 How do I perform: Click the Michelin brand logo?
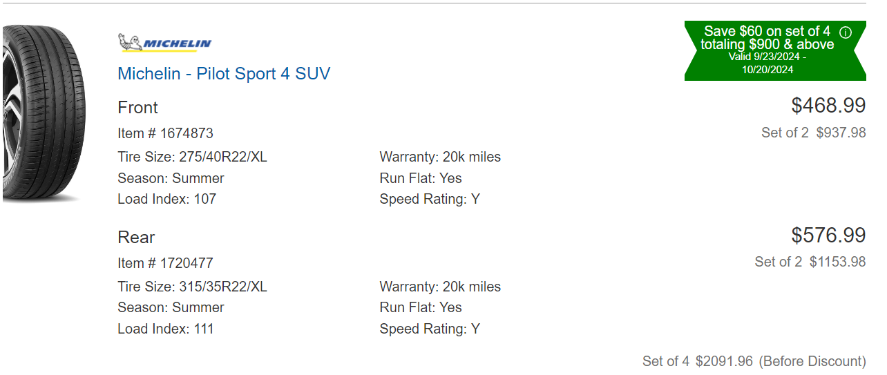click(165, 43)
